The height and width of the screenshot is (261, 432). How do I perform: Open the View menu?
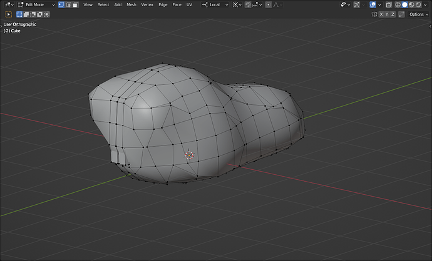[x=88, y=4]
